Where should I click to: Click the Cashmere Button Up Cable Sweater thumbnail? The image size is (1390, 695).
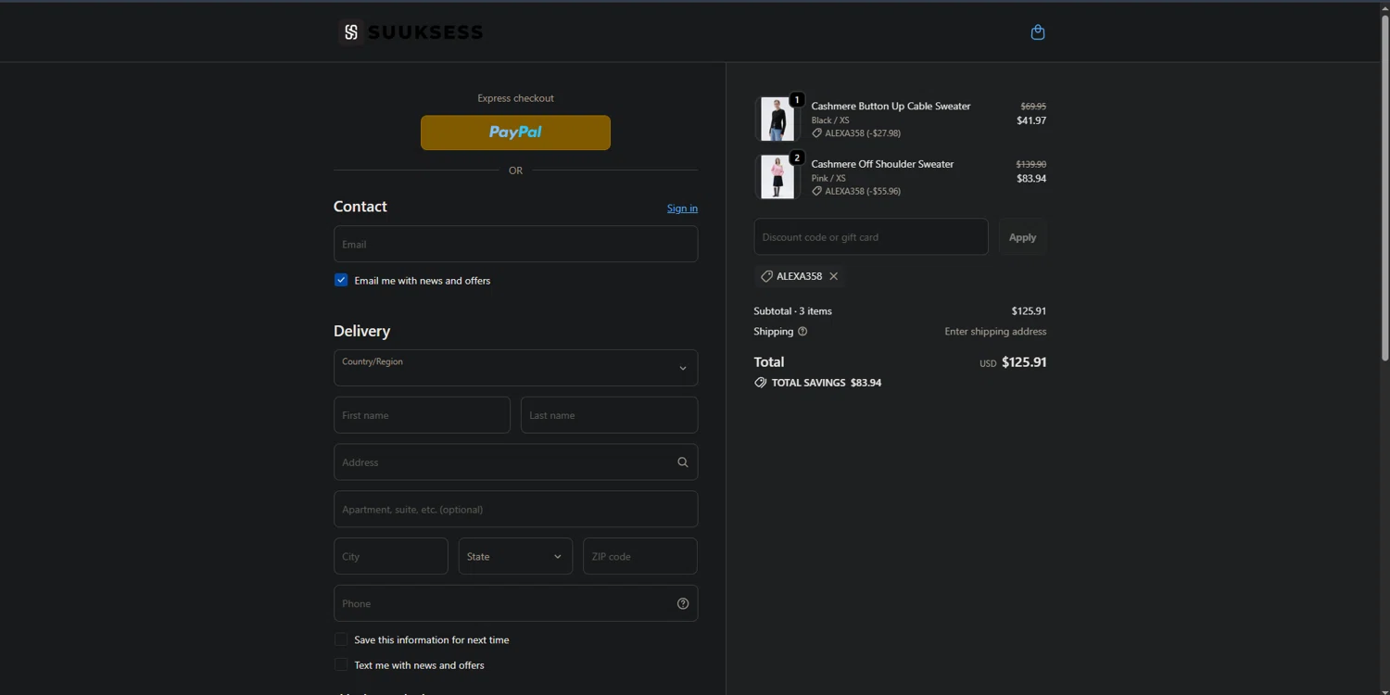pos(777,120)
